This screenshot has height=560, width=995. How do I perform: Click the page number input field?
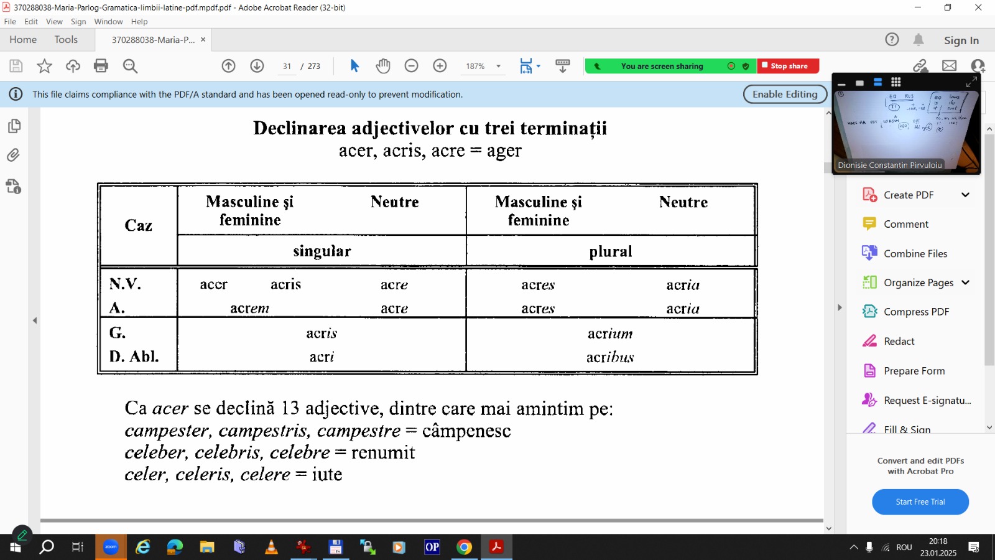point(287,67)
